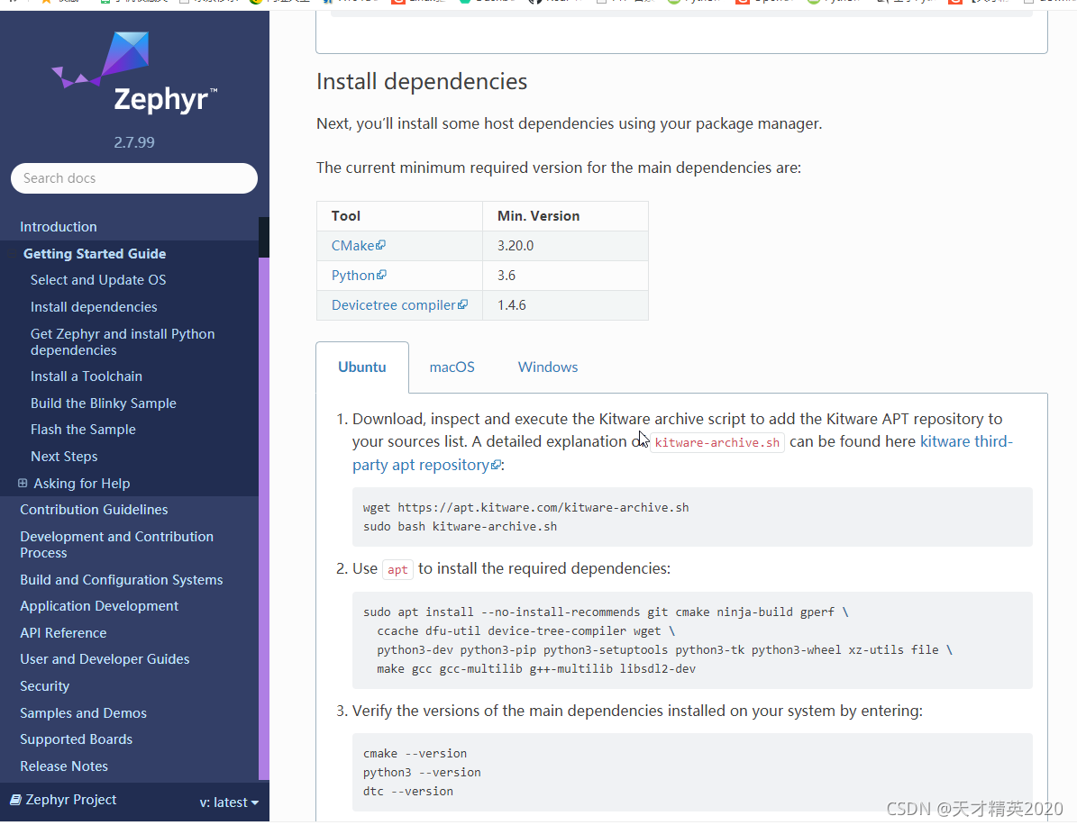Go to Select and Update OS
Viewport: 1077px width, 825px height.
point(98,280)
